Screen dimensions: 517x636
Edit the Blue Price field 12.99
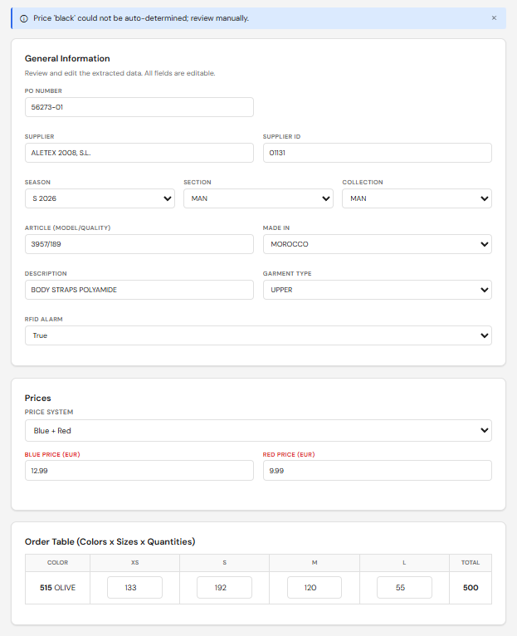click(x=139, y=471)
